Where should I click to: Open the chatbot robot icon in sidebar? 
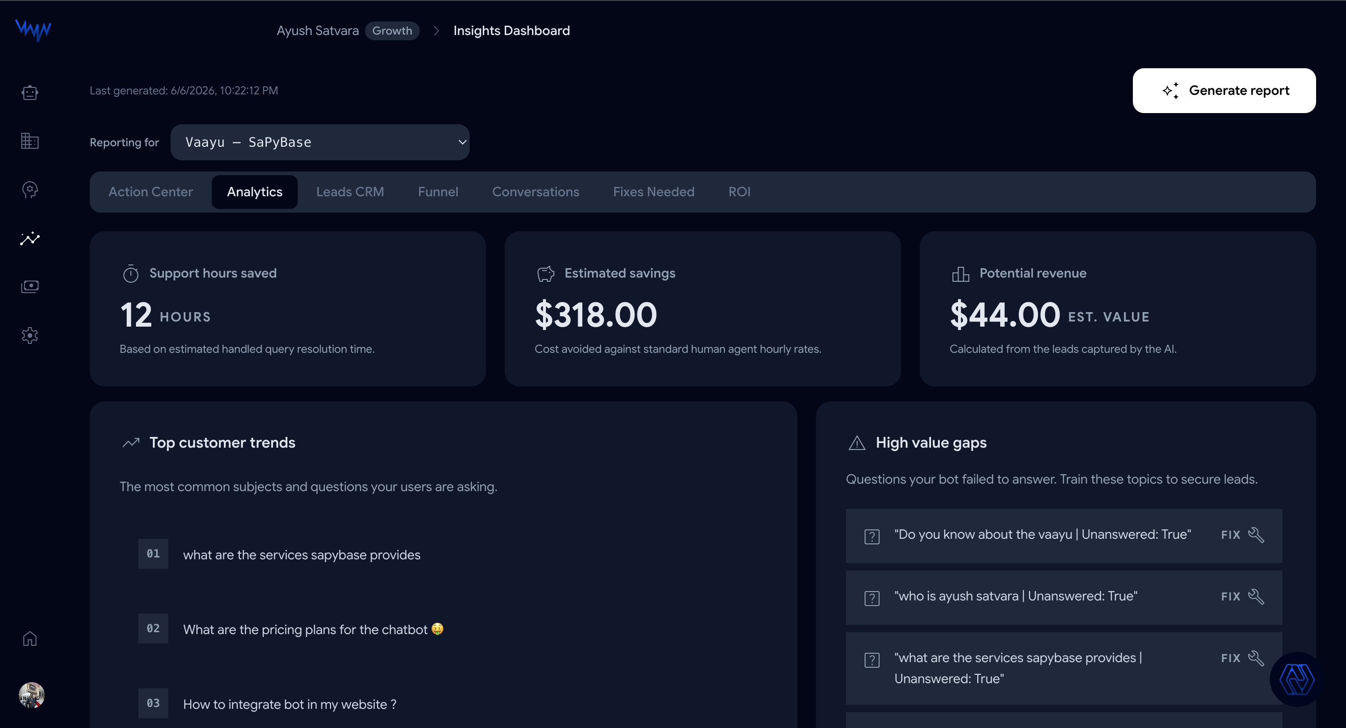[x=30, y=93]
